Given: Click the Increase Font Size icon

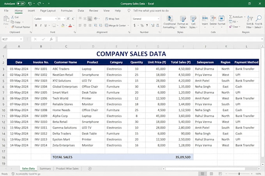Looking at the screenshot, I should click(68, 19).
